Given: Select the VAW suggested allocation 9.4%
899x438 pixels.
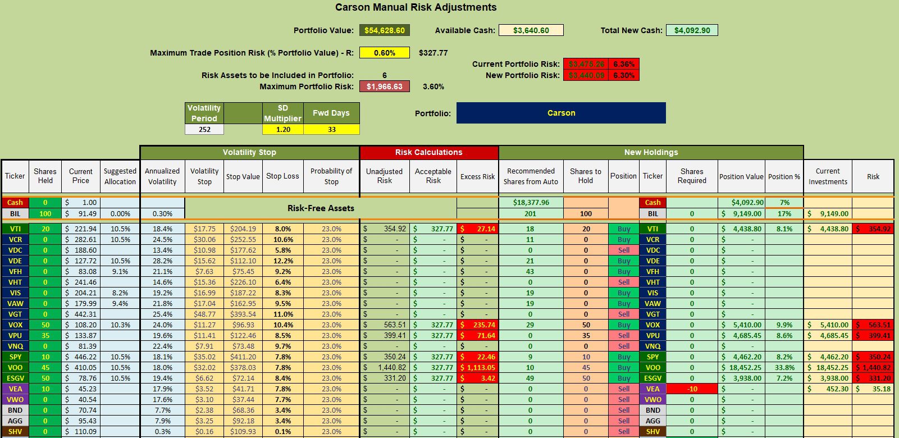Looking at the screenshot, I should coord(120,304).
